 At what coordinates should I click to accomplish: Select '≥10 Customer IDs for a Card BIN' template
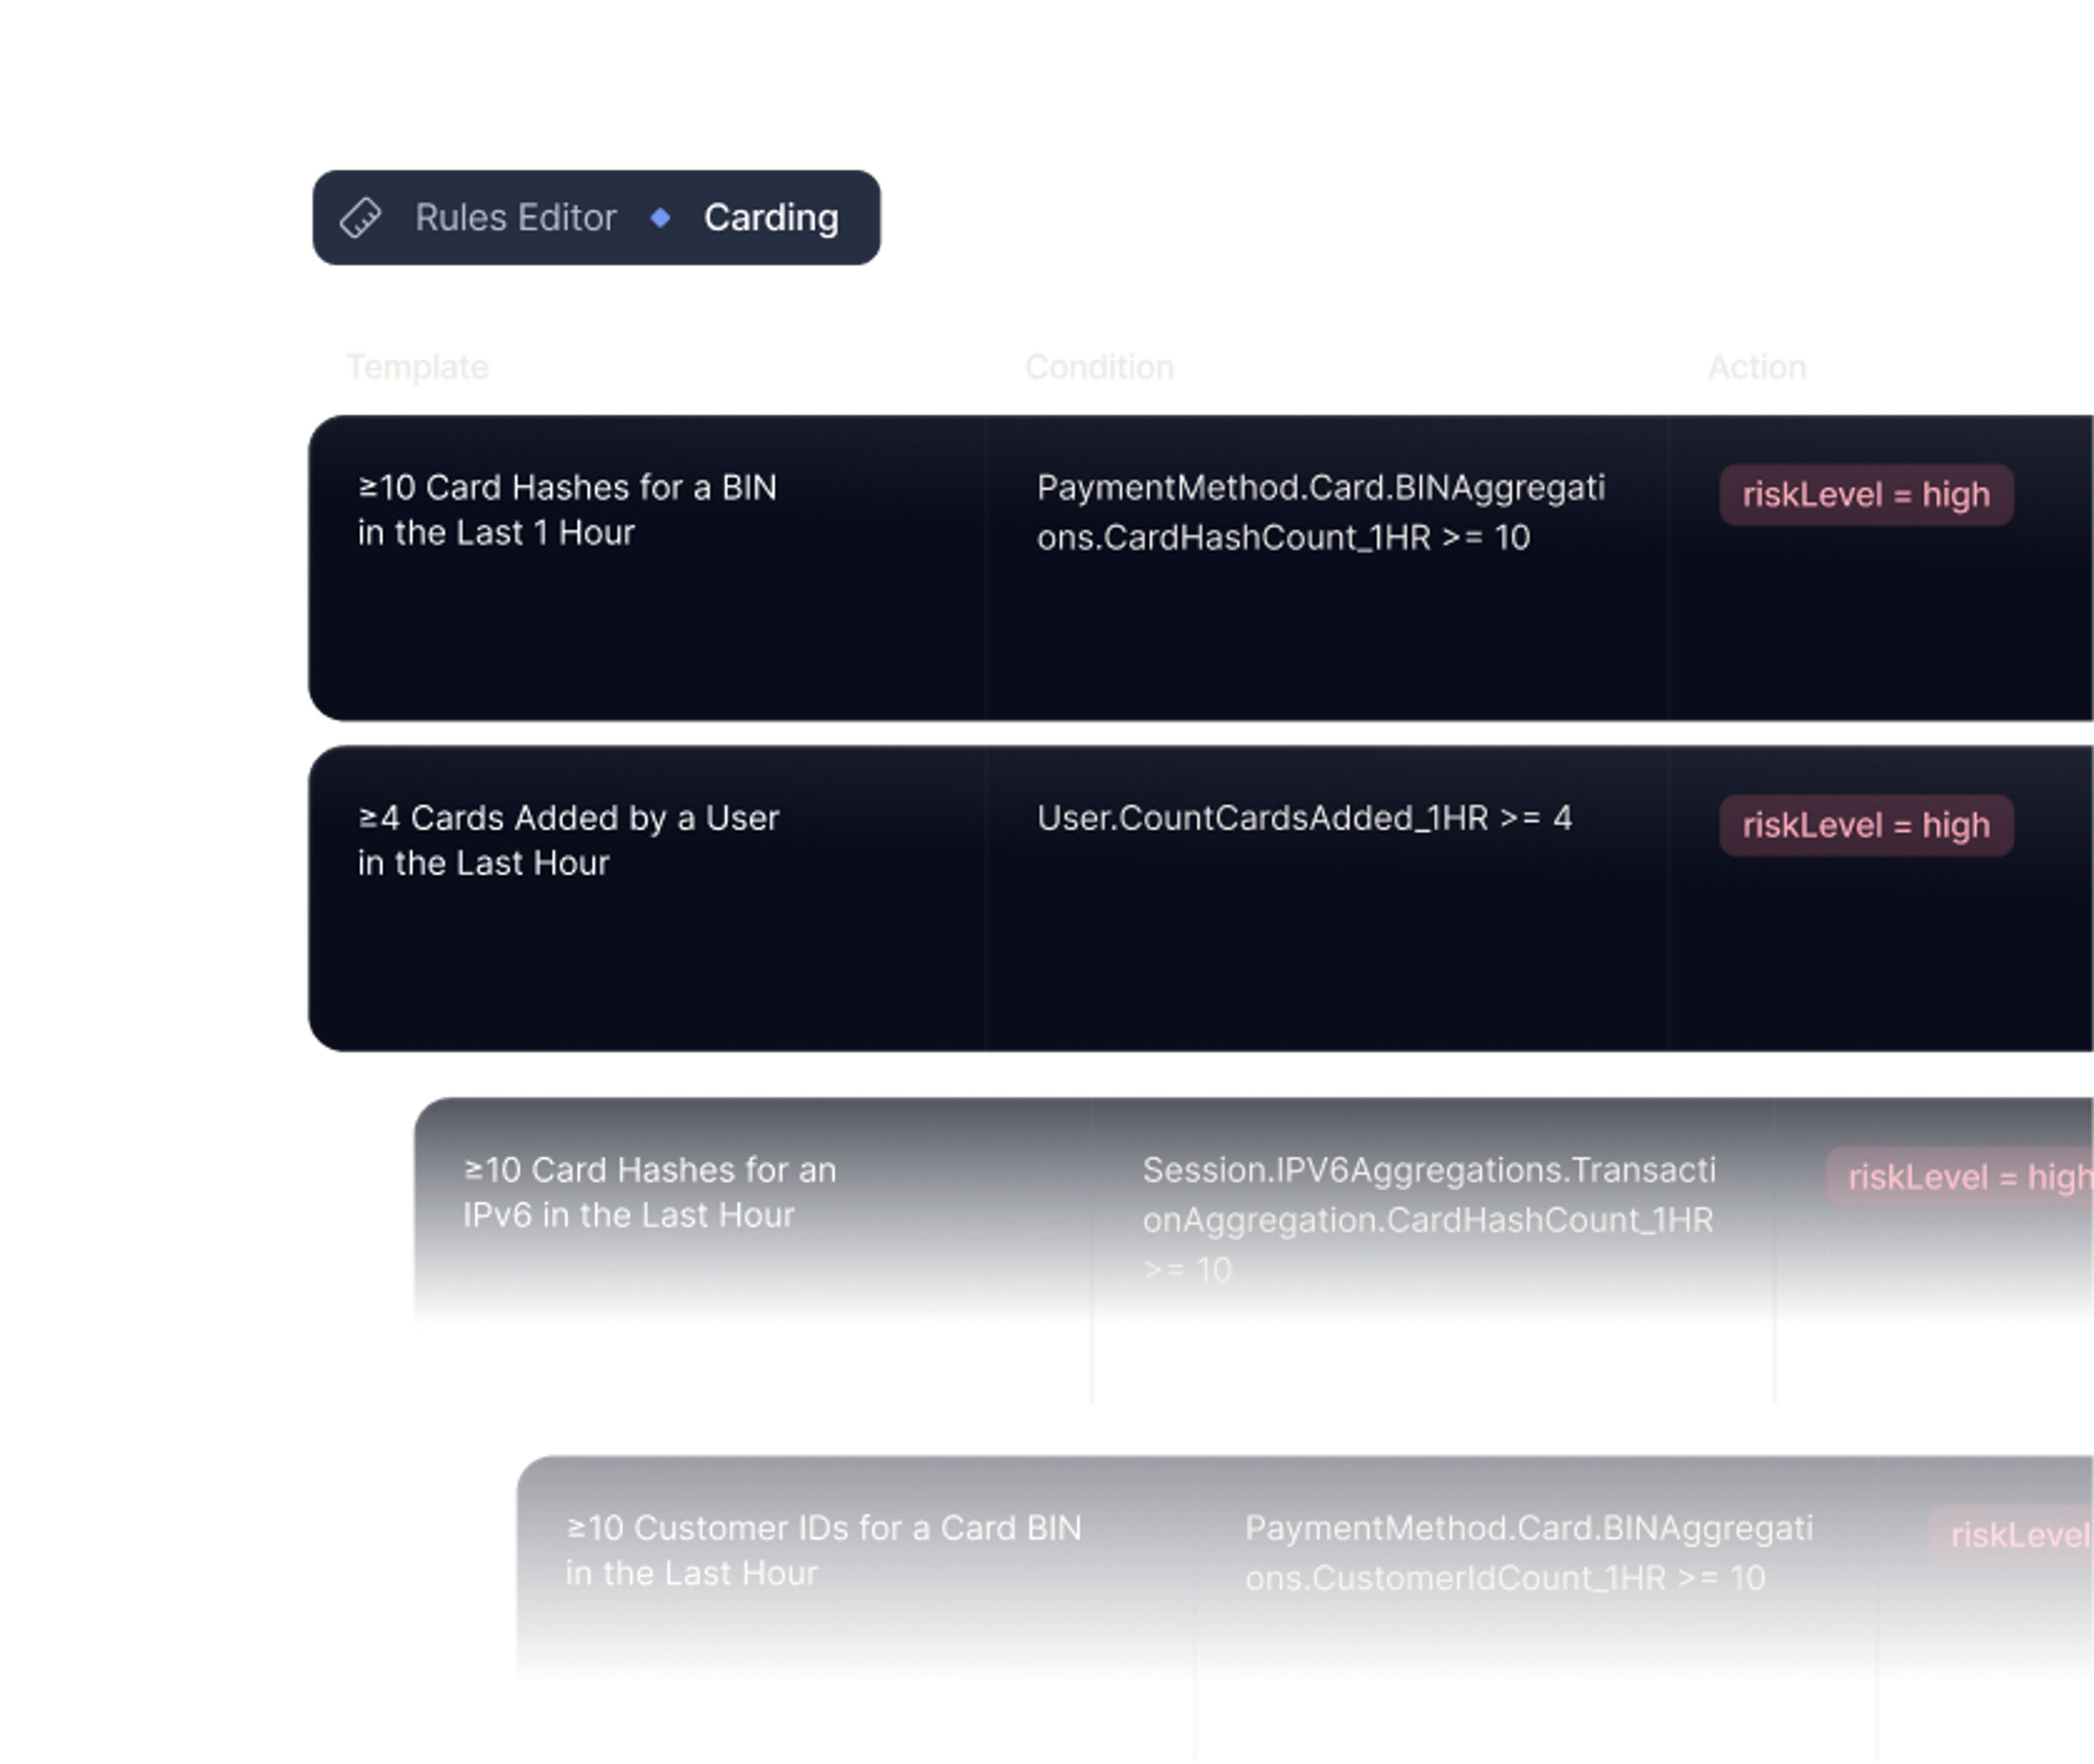click(823, 1550)
